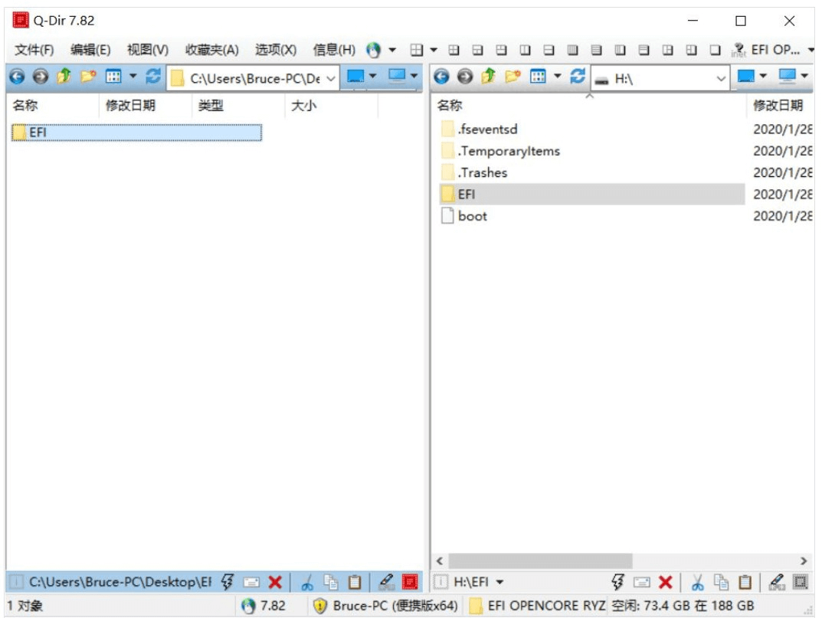Open the H:\ drive address dropdown
This screenshot has width=822, height=618.
pyautogui.click(x=721, y=78)
